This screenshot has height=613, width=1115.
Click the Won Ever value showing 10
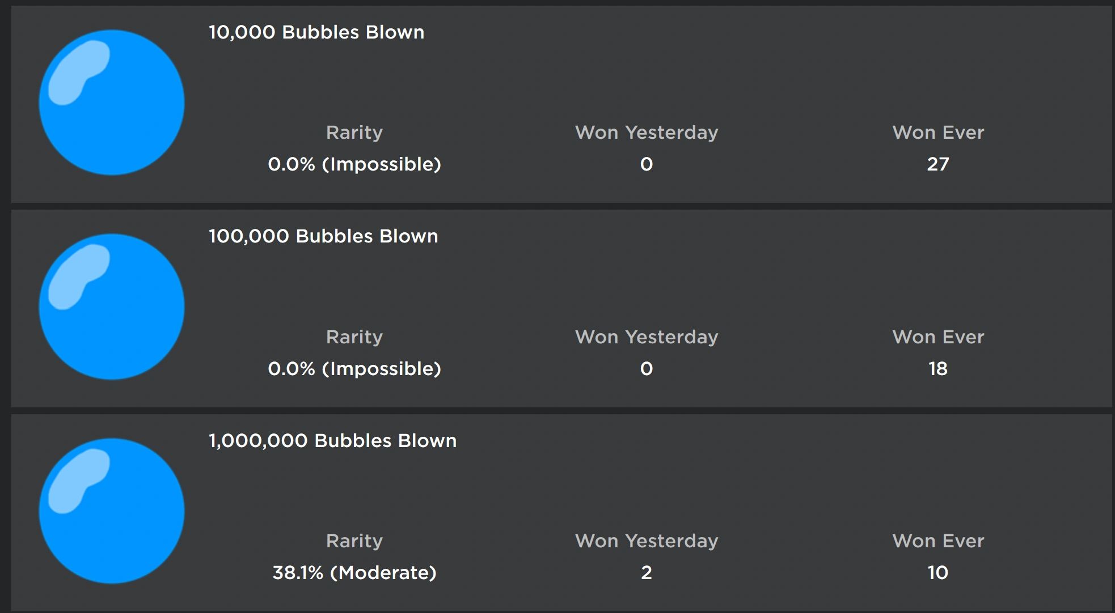click(x=938, y=573)
